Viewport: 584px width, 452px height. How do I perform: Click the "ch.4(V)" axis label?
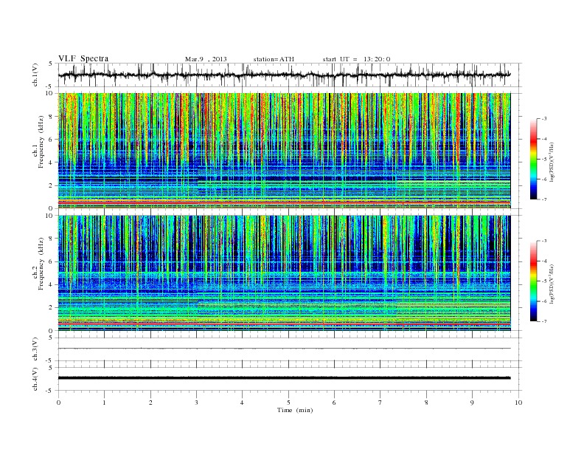coord(35,379)
